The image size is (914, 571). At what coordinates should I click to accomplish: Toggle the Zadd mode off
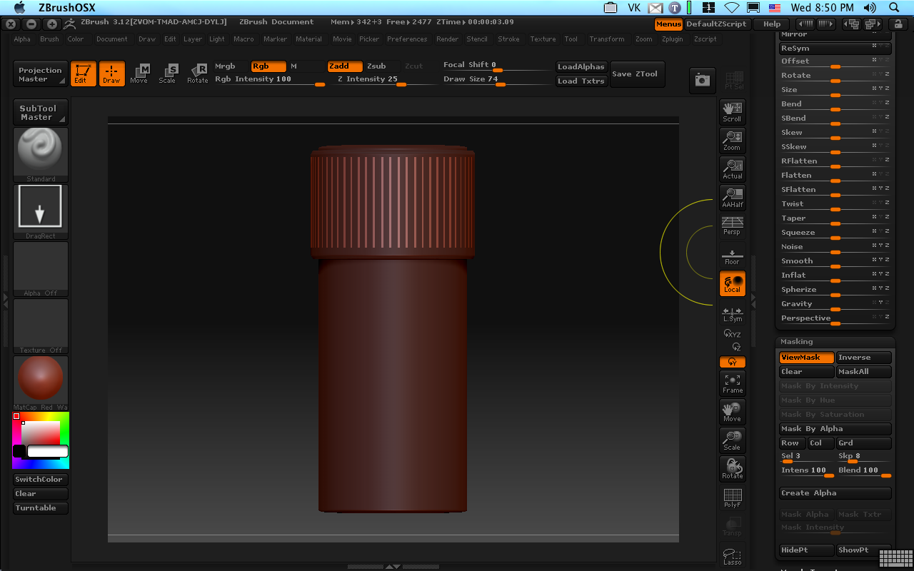[x=344, y=66]
